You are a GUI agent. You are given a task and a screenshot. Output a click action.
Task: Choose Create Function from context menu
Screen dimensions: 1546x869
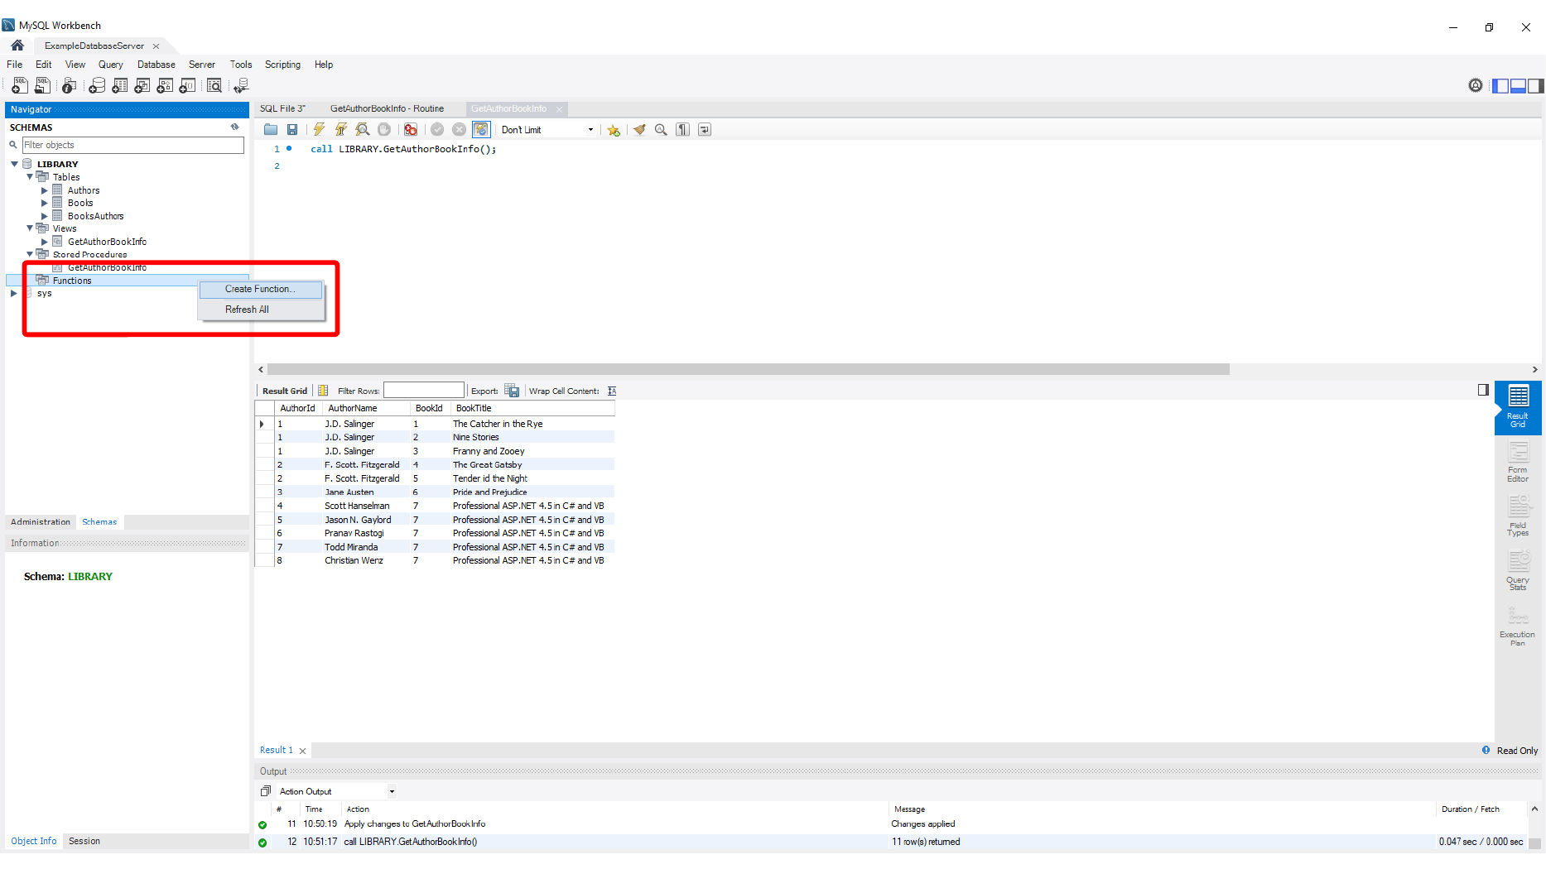coord(260,289)
